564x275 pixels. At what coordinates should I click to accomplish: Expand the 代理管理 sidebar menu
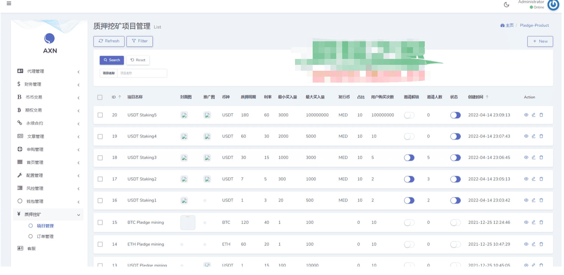(x=49, y=71)
